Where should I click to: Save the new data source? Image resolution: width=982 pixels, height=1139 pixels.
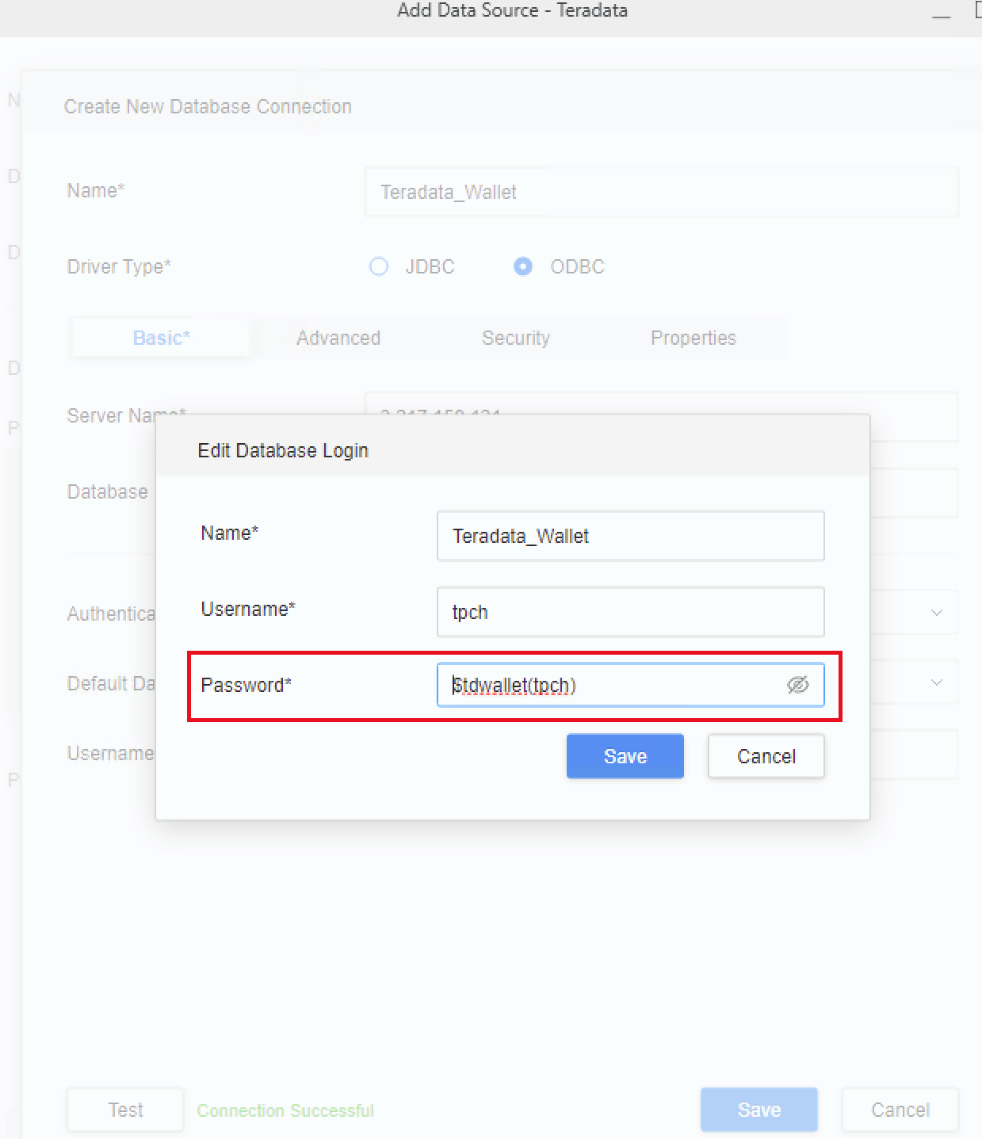(758, 1110)
